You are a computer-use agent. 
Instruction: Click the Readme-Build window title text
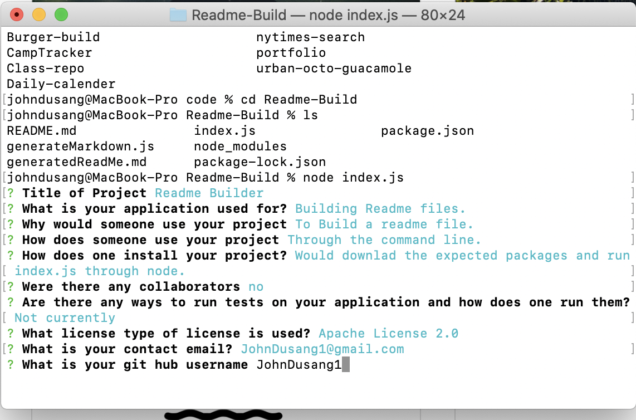[328, 15]
